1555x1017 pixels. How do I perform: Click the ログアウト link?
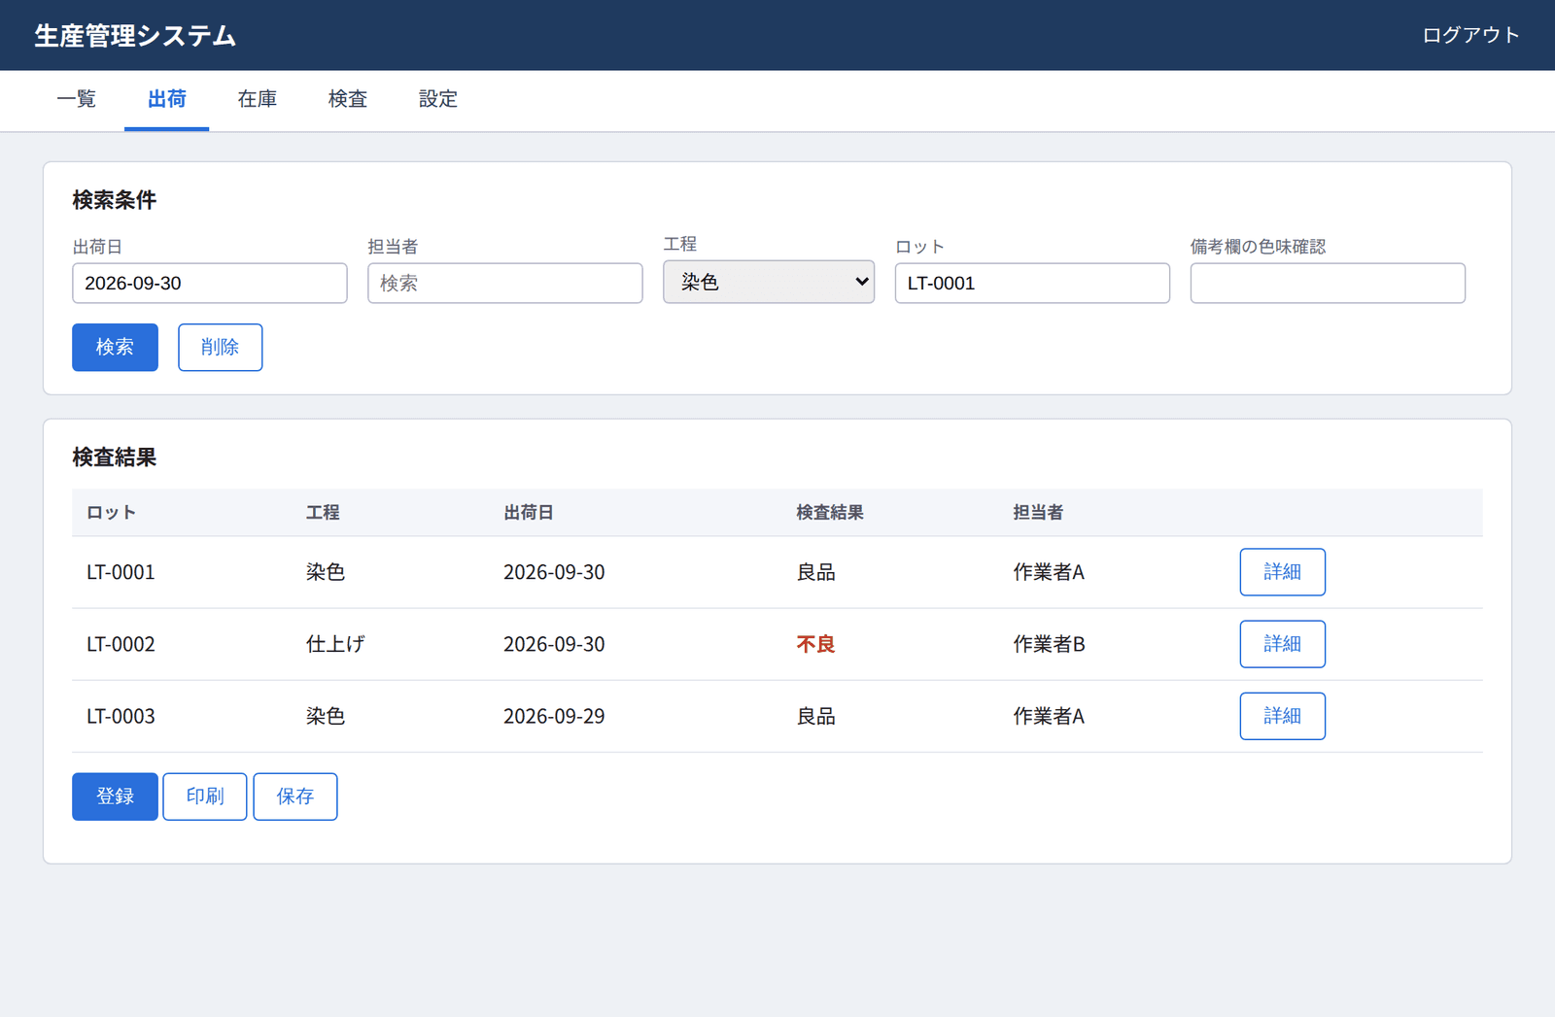pyautogui.click(x=1470, y=35)
